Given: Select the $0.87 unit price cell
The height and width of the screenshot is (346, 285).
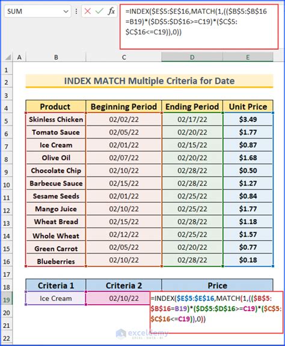Looking at the screenshot, I should point(248,145).
